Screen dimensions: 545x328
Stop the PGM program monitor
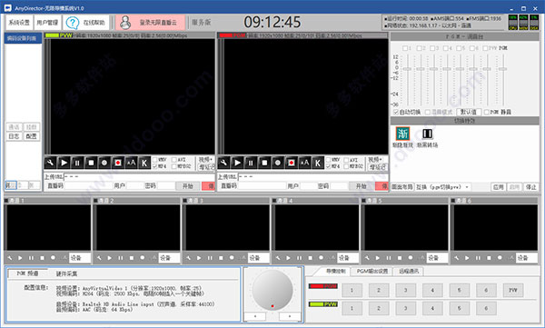coord(264,163)
